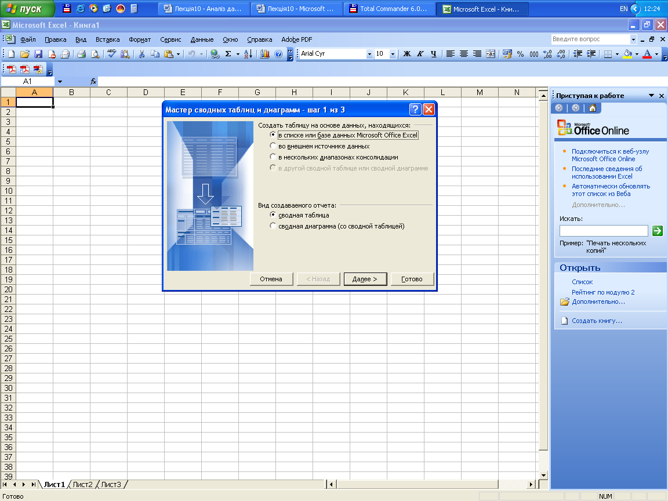
Task: Open file via folder toolbar icon
Action: click(25, 54)
